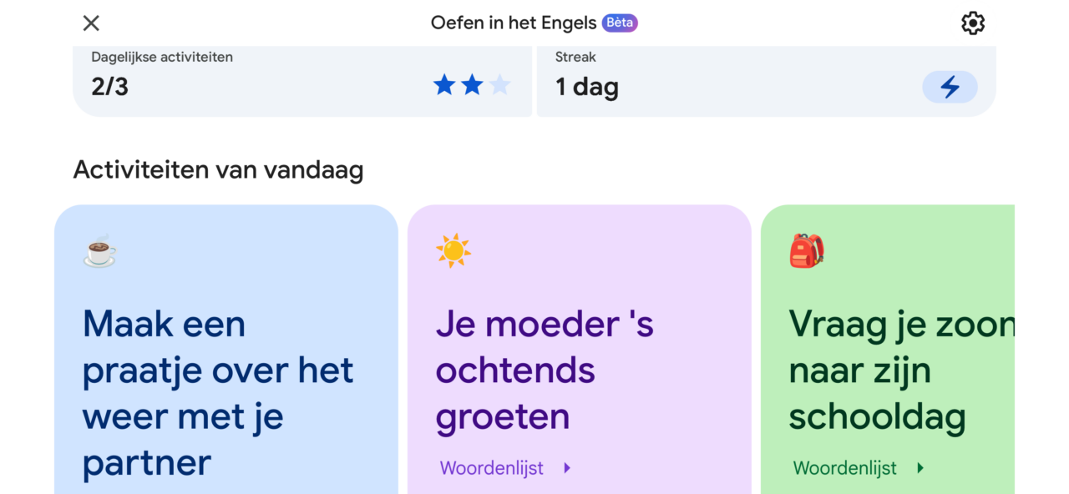Open the weather chat with partner activity
1069x494 pixels.
(219, 392)
